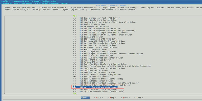Screen dimensions: 202x101
Task: Open Help via the Help button
Action: point(112,98)
